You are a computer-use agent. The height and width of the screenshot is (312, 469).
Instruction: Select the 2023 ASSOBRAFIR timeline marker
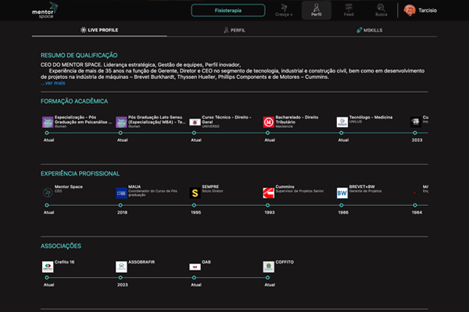pos(121,277)
